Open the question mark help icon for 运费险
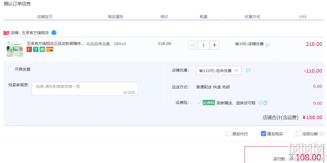Viewport: 327px width, 163px height. click(265, 103)
